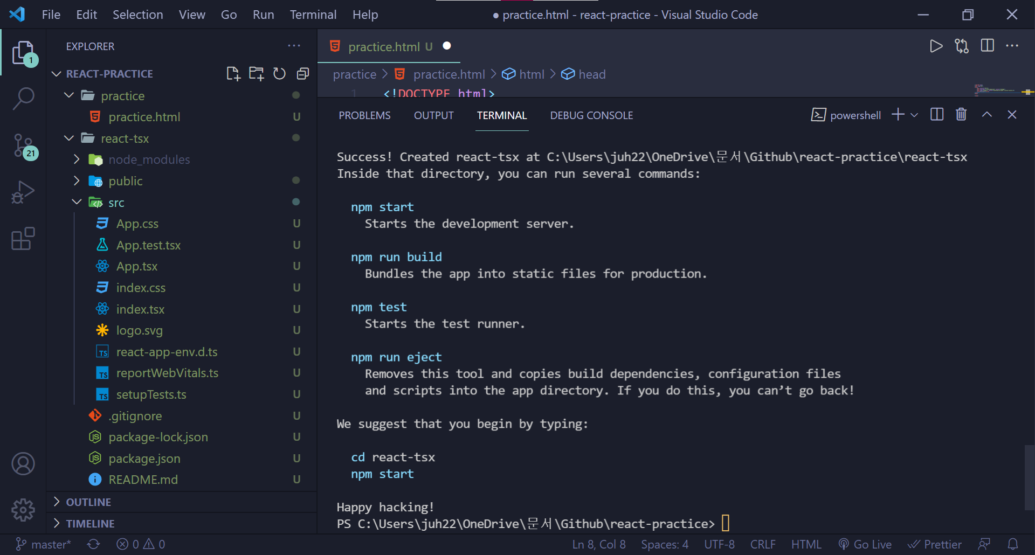Switch to the DEBUG CONSOLE tab

click(591, 115)
